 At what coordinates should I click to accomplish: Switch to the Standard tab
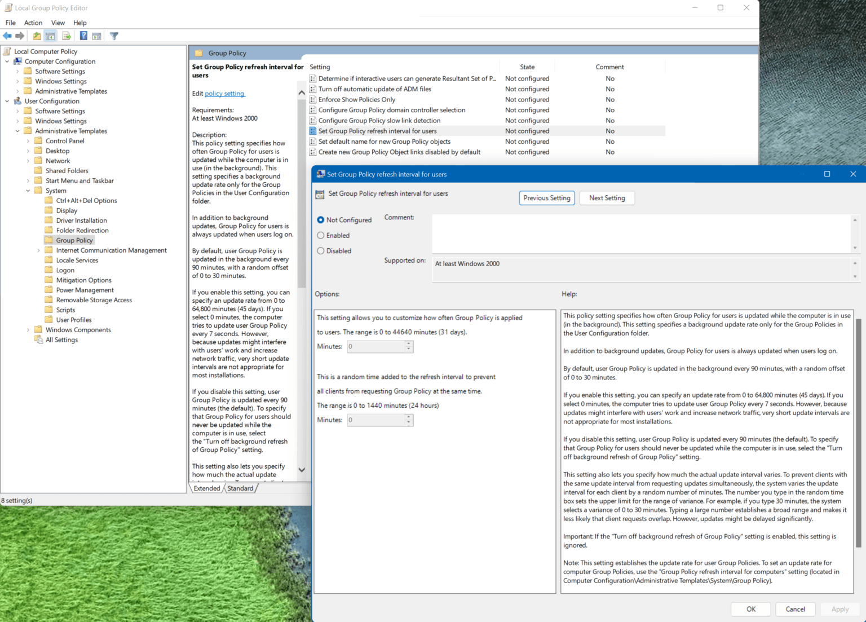tap(240, 488)
